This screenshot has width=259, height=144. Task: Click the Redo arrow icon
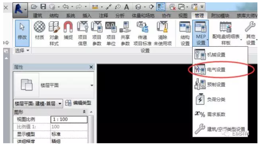tap(79, 7)
